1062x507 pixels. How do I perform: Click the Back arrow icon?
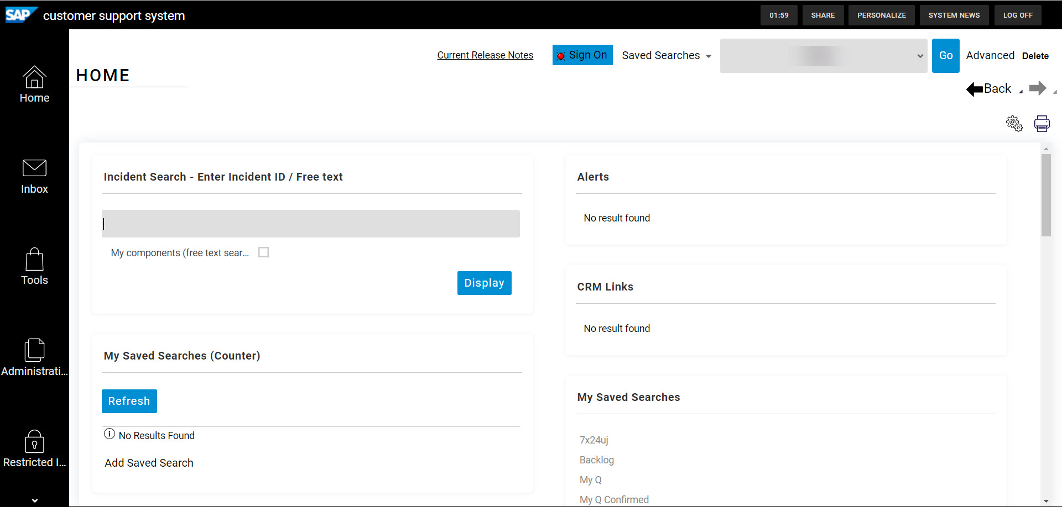pos(974,89)
